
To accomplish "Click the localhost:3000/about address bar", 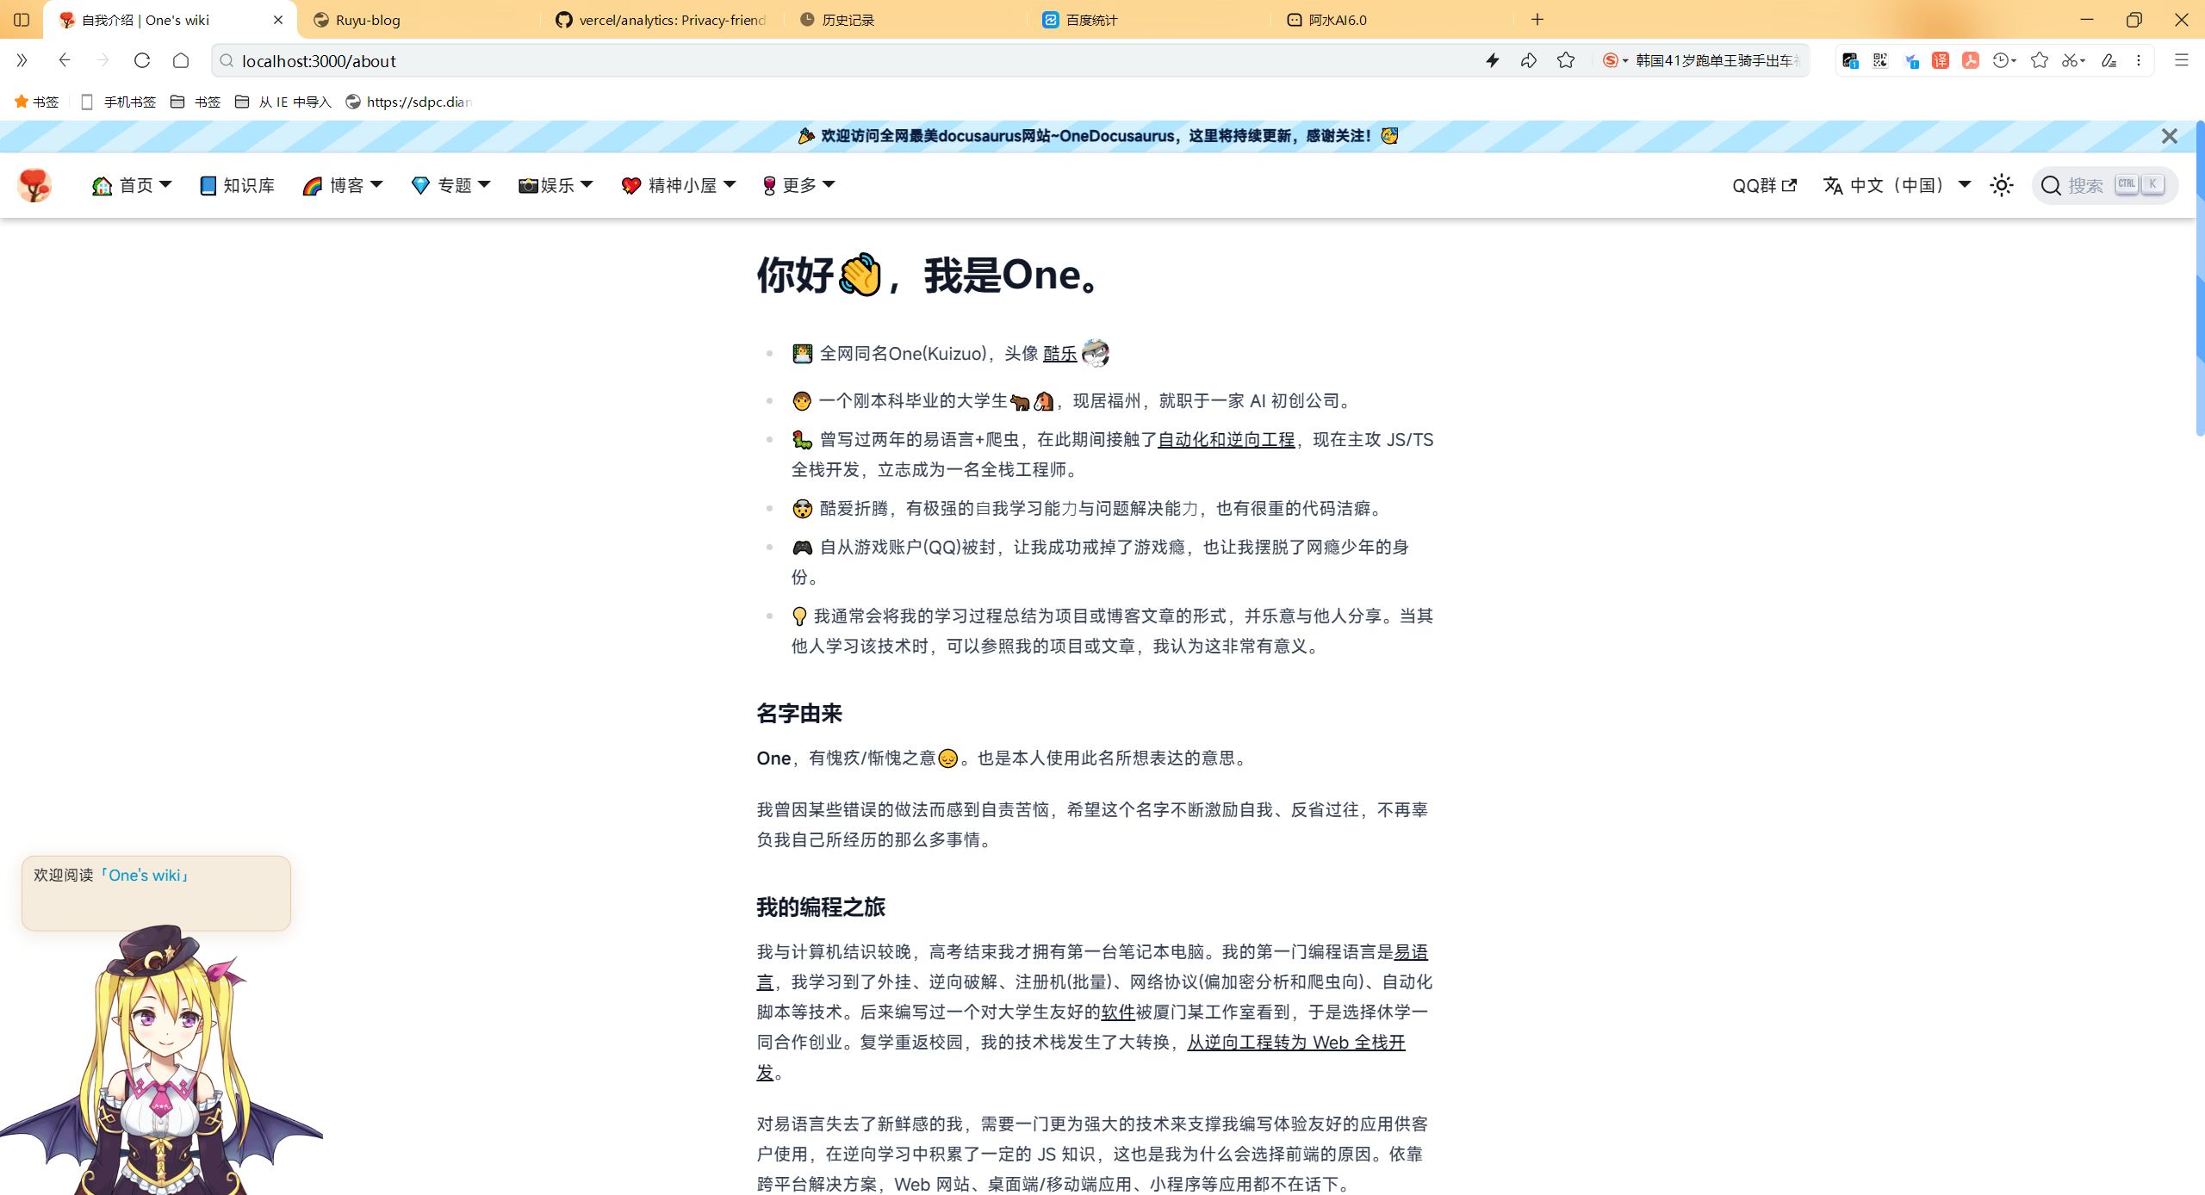I will pyautogui.click(x=844, y=60).
